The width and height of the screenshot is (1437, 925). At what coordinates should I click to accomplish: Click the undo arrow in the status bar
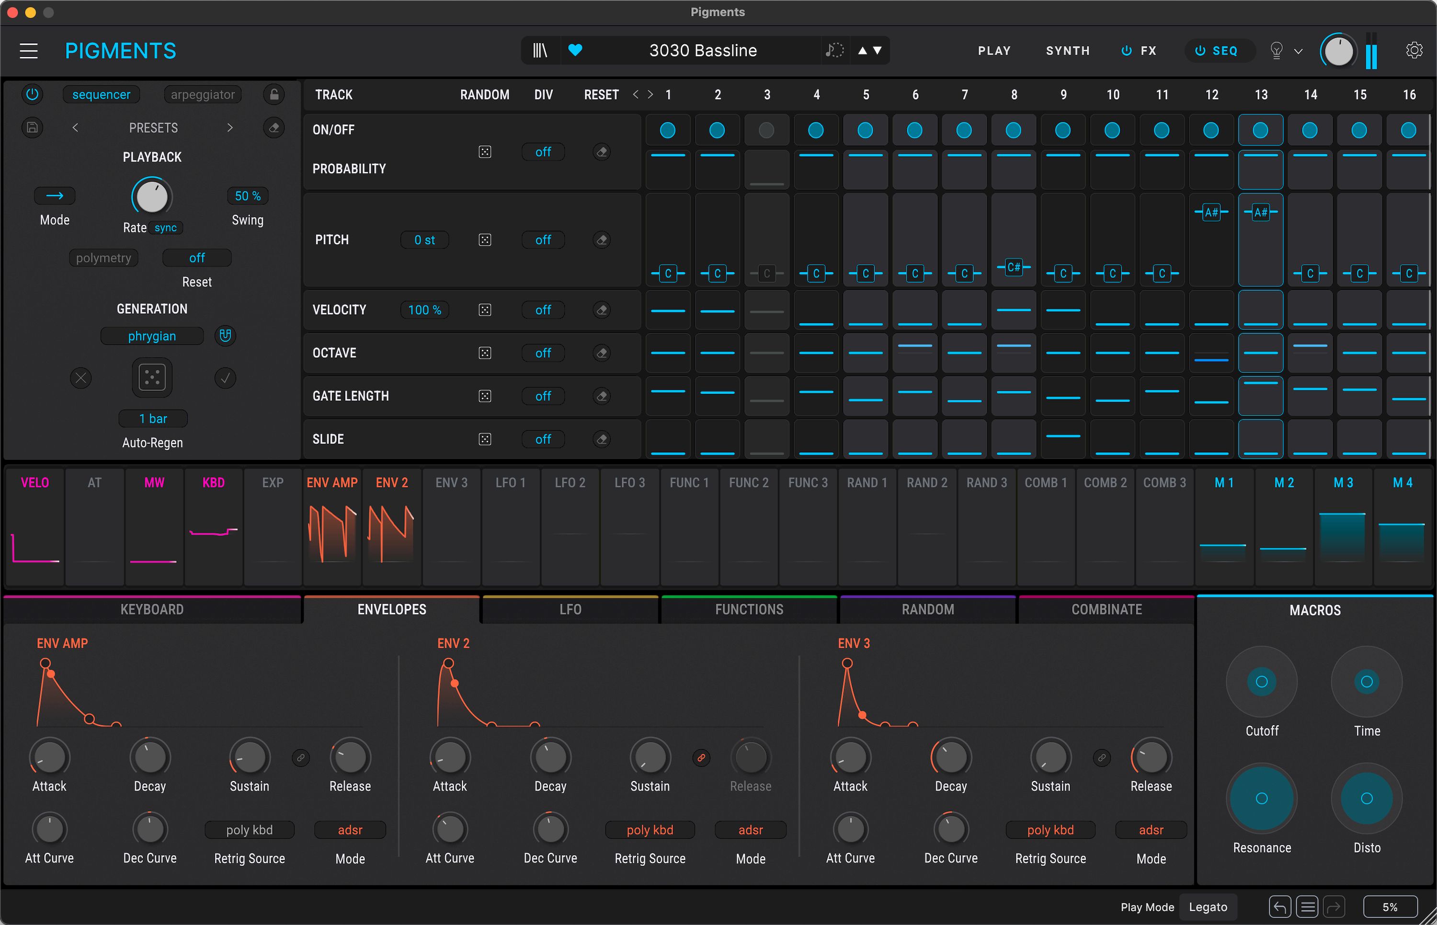[1280, 907]
